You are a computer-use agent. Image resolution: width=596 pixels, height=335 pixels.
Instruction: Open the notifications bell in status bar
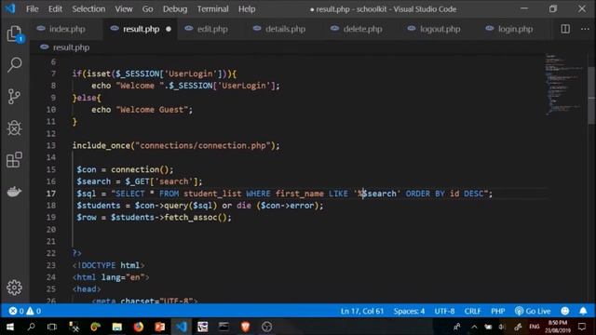[583, 311]
